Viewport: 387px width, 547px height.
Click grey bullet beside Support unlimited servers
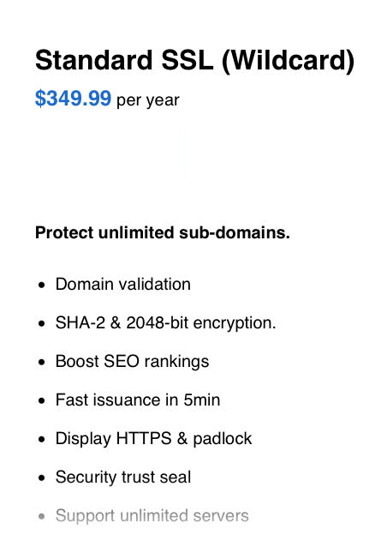point(42,517)
